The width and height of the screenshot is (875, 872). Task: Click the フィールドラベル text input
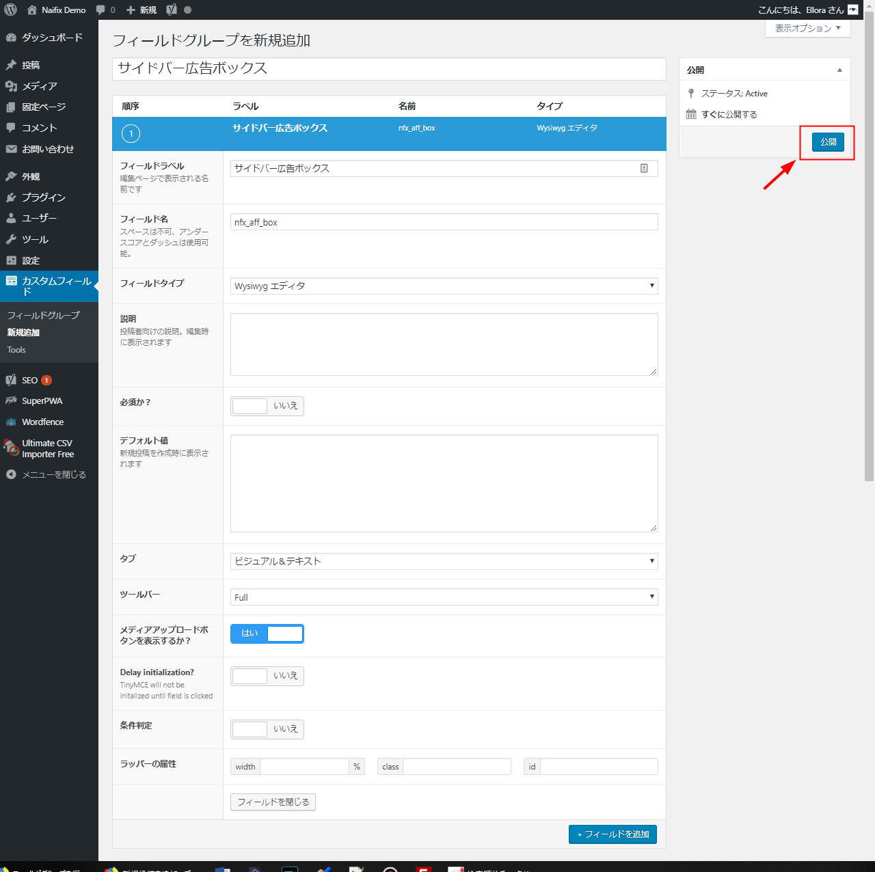[444, 168]
